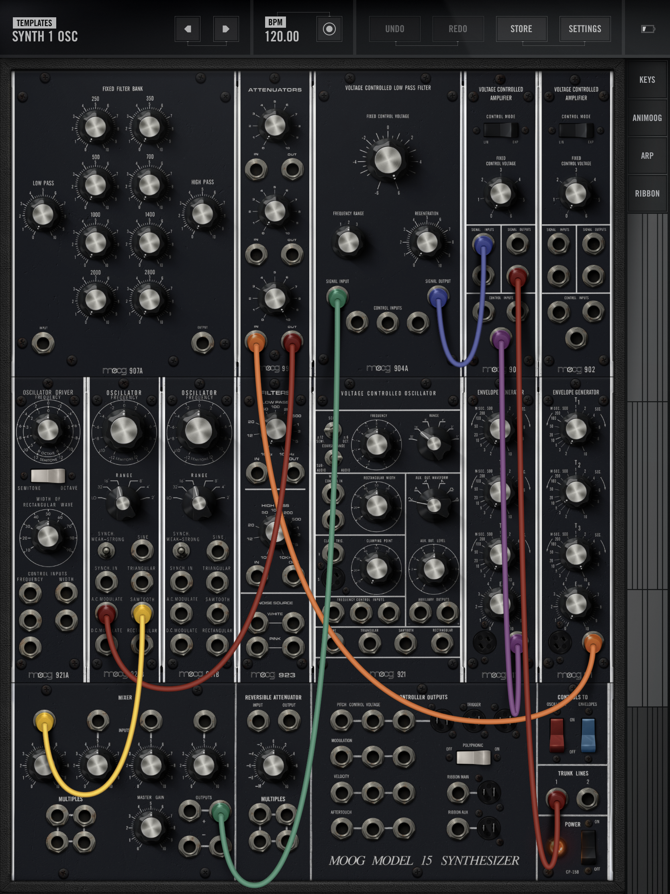Click the reversible attenuator output jack
Image resolution: width=670 pixels, height=894 pixels.
point(289,721)
